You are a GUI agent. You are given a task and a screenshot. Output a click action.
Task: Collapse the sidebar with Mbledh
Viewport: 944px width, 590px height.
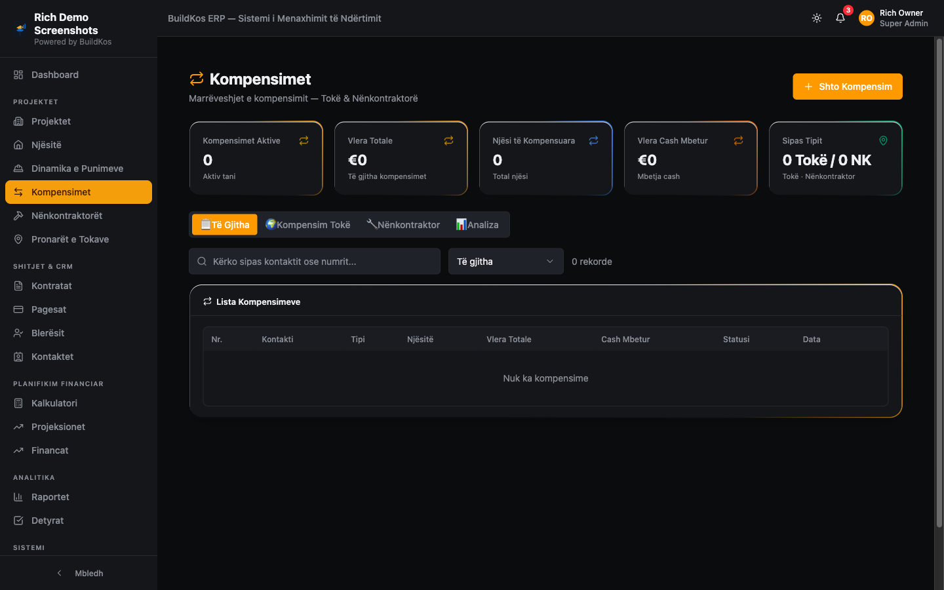tap(79, 573)
